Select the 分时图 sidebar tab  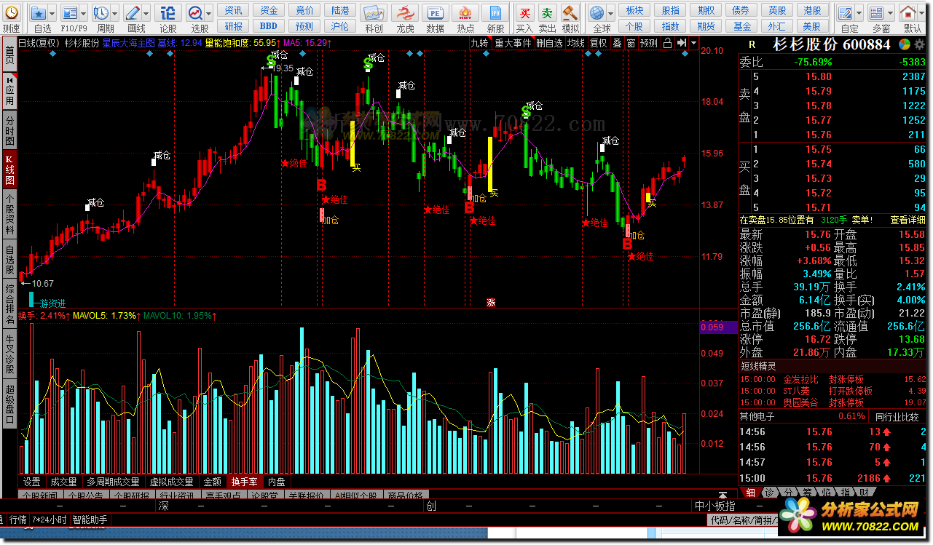pos(9,130)
